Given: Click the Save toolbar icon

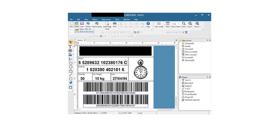Looking at the screenshot, I should (82, 24).
